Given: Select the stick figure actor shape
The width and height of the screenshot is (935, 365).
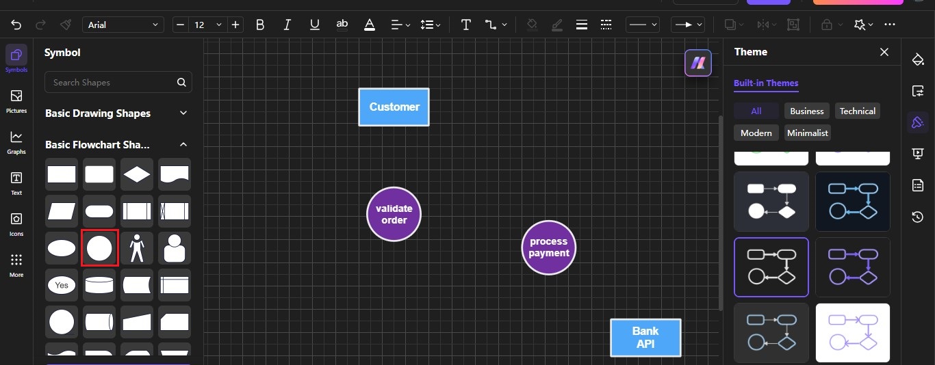Looking at the screenshot, I should pyautogui.click(x=137, y=247).
